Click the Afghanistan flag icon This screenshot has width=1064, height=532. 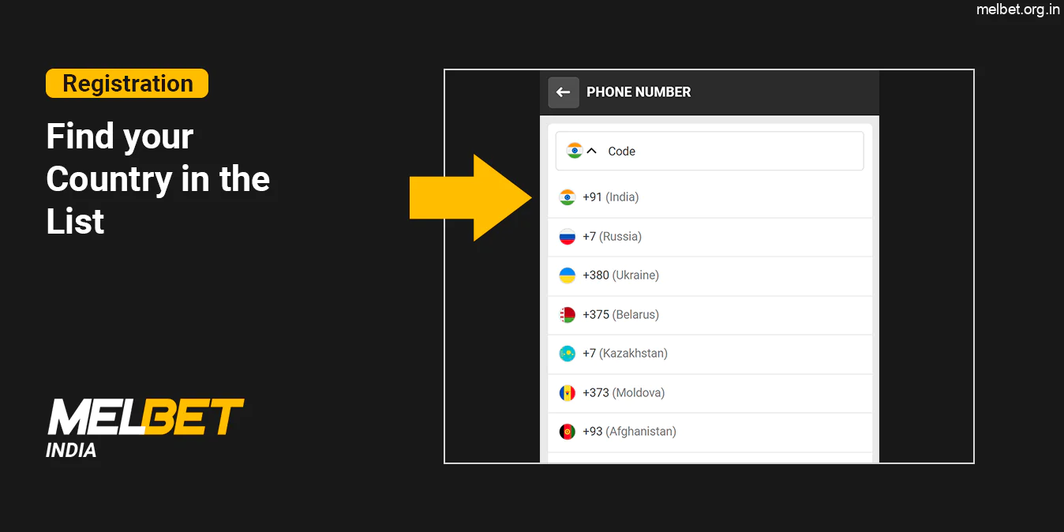pyautogui.click(x=568, y=431)
